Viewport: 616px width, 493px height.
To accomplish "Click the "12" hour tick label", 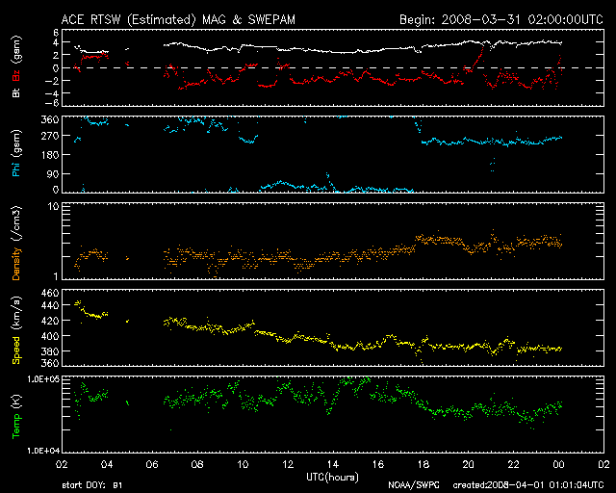I will (288, 464).
